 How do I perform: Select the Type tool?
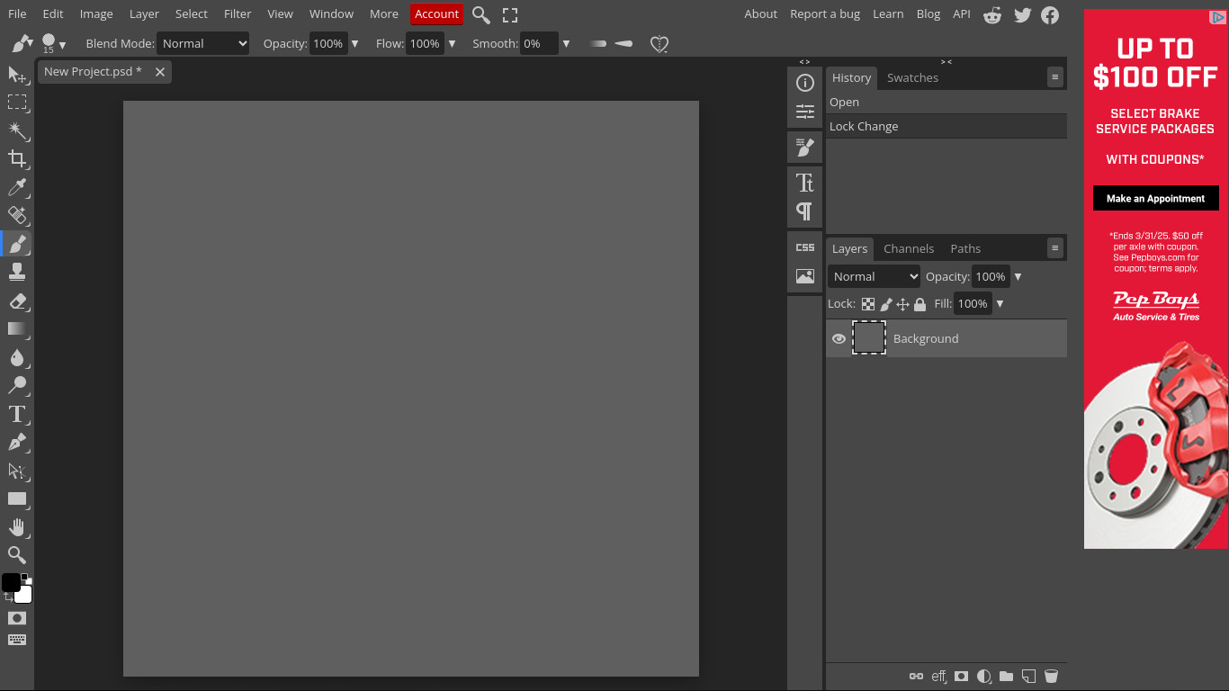click(17, 414)
